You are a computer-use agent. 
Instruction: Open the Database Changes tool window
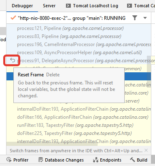[x=61, y=160]
